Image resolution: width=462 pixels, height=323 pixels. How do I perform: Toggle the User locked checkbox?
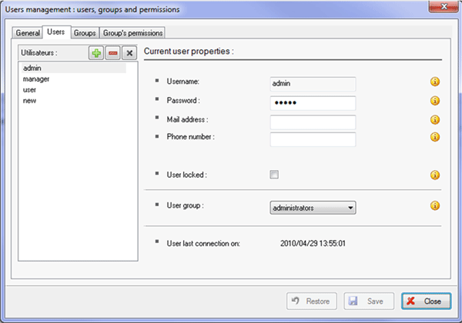tap(274, 175)
